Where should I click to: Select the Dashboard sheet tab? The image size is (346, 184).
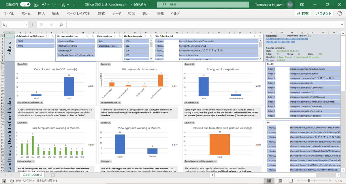click(32, 174)
